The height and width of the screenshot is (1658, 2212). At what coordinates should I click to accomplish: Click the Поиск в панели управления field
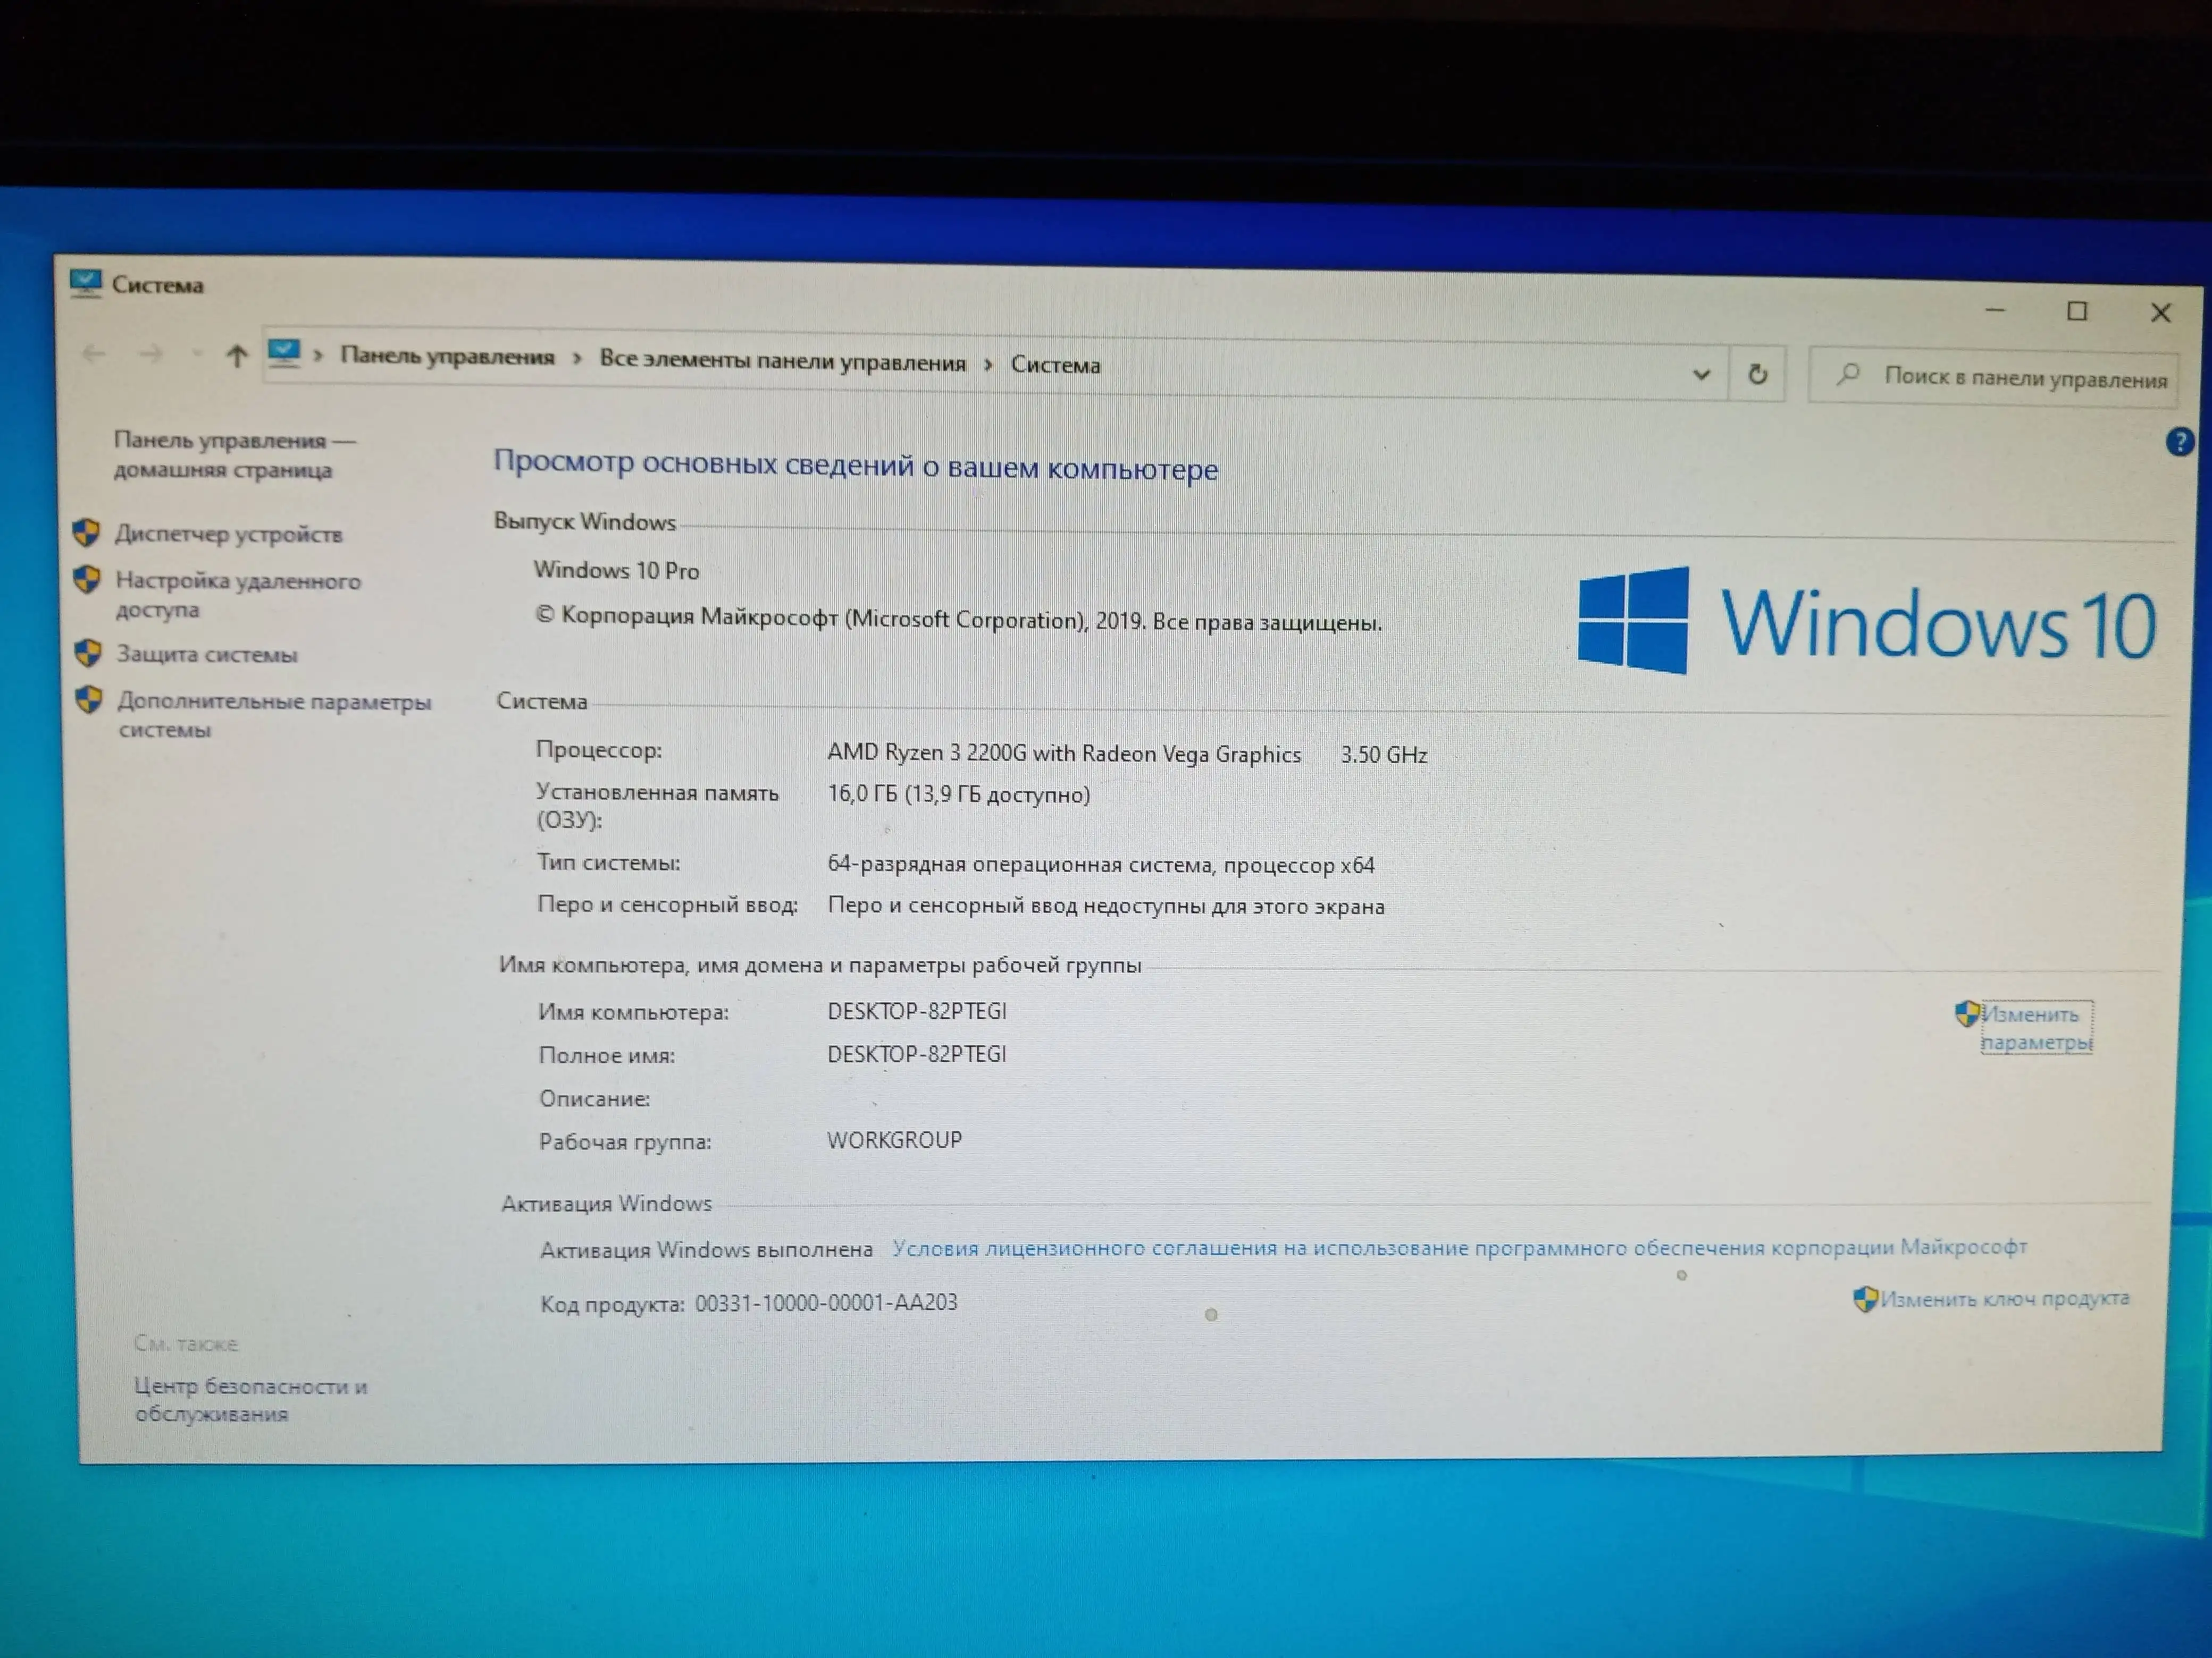(1993, 377)
